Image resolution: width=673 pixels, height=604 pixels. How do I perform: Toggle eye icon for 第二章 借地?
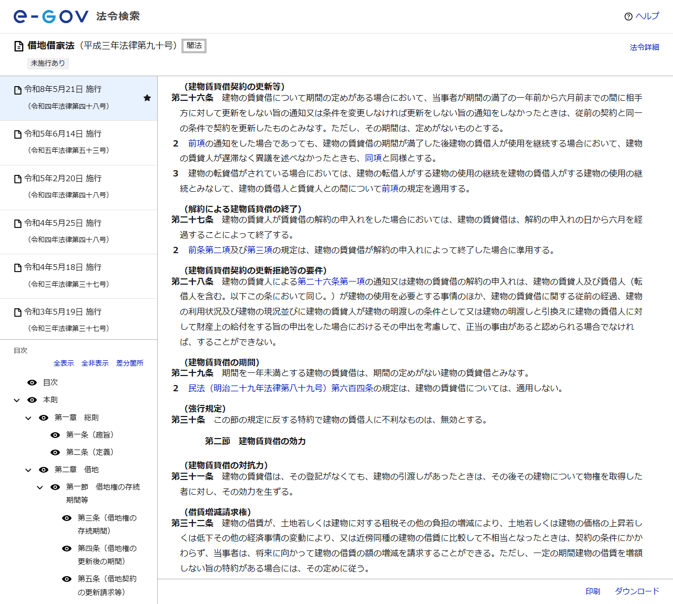pos(44,470)
